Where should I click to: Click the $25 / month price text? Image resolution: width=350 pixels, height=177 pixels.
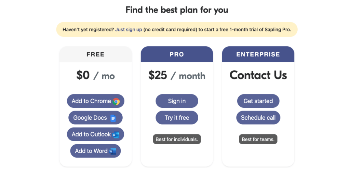coord(177,75)
